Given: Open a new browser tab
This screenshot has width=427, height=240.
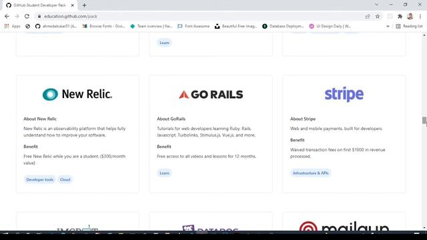Looking at the screenshot, I should 84,5.
